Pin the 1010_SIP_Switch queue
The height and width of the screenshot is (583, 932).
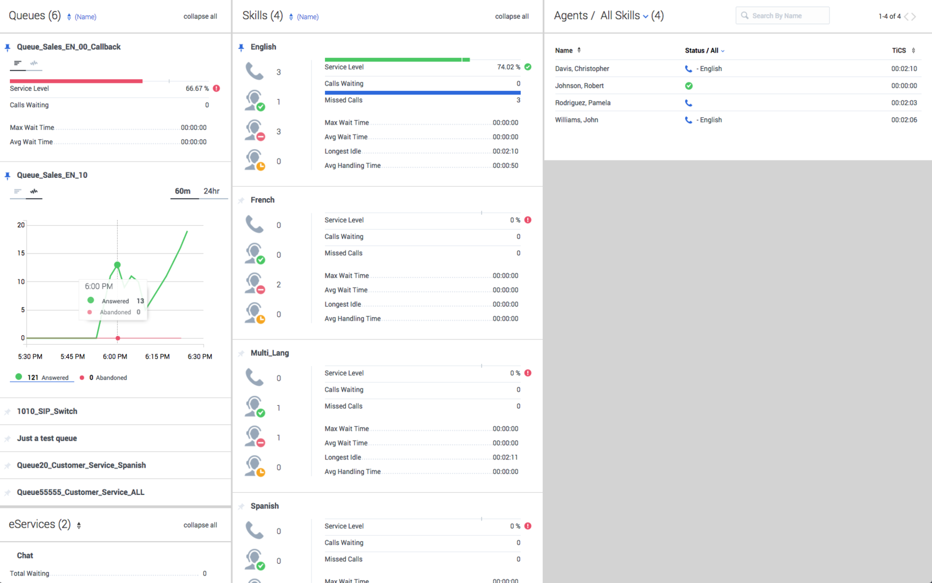[8, 412]
